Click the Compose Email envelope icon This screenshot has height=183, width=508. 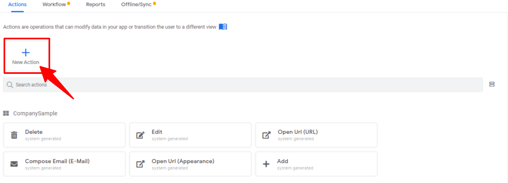point(14,164)
